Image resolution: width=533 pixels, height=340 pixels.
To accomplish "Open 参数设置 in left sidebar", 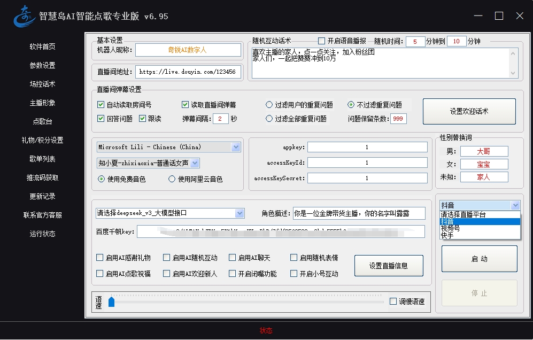I will (43, 65).
